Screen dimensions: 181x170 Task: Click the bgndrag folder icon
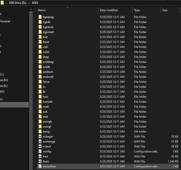[40, 17]
